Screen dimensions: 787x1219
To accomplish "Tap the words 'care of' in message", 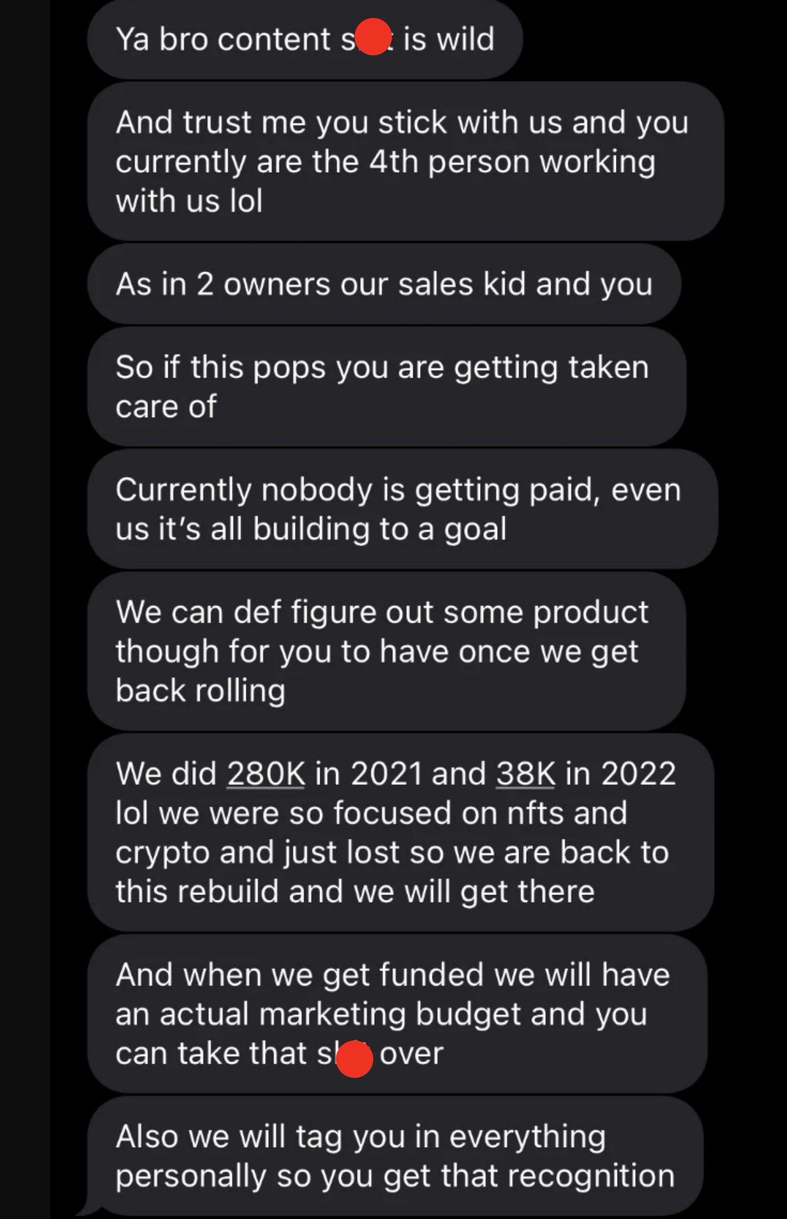I will point(166,406).
